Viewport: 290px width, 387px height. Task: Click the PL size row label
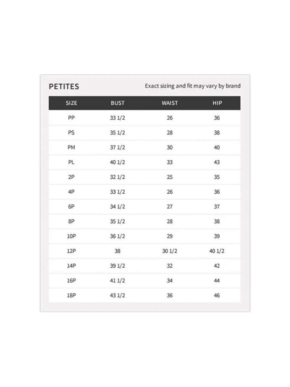pos(71,162)
